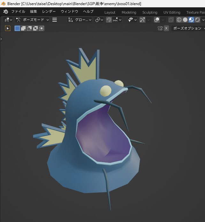Open the editor type selector dropdown

click(8, 20)
